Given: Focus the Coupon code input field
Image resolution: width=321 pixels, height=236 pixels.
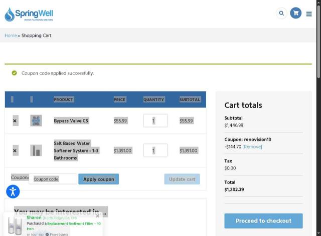Looking at the screenshot, I should pyautogui.click(x=53, y=179).
